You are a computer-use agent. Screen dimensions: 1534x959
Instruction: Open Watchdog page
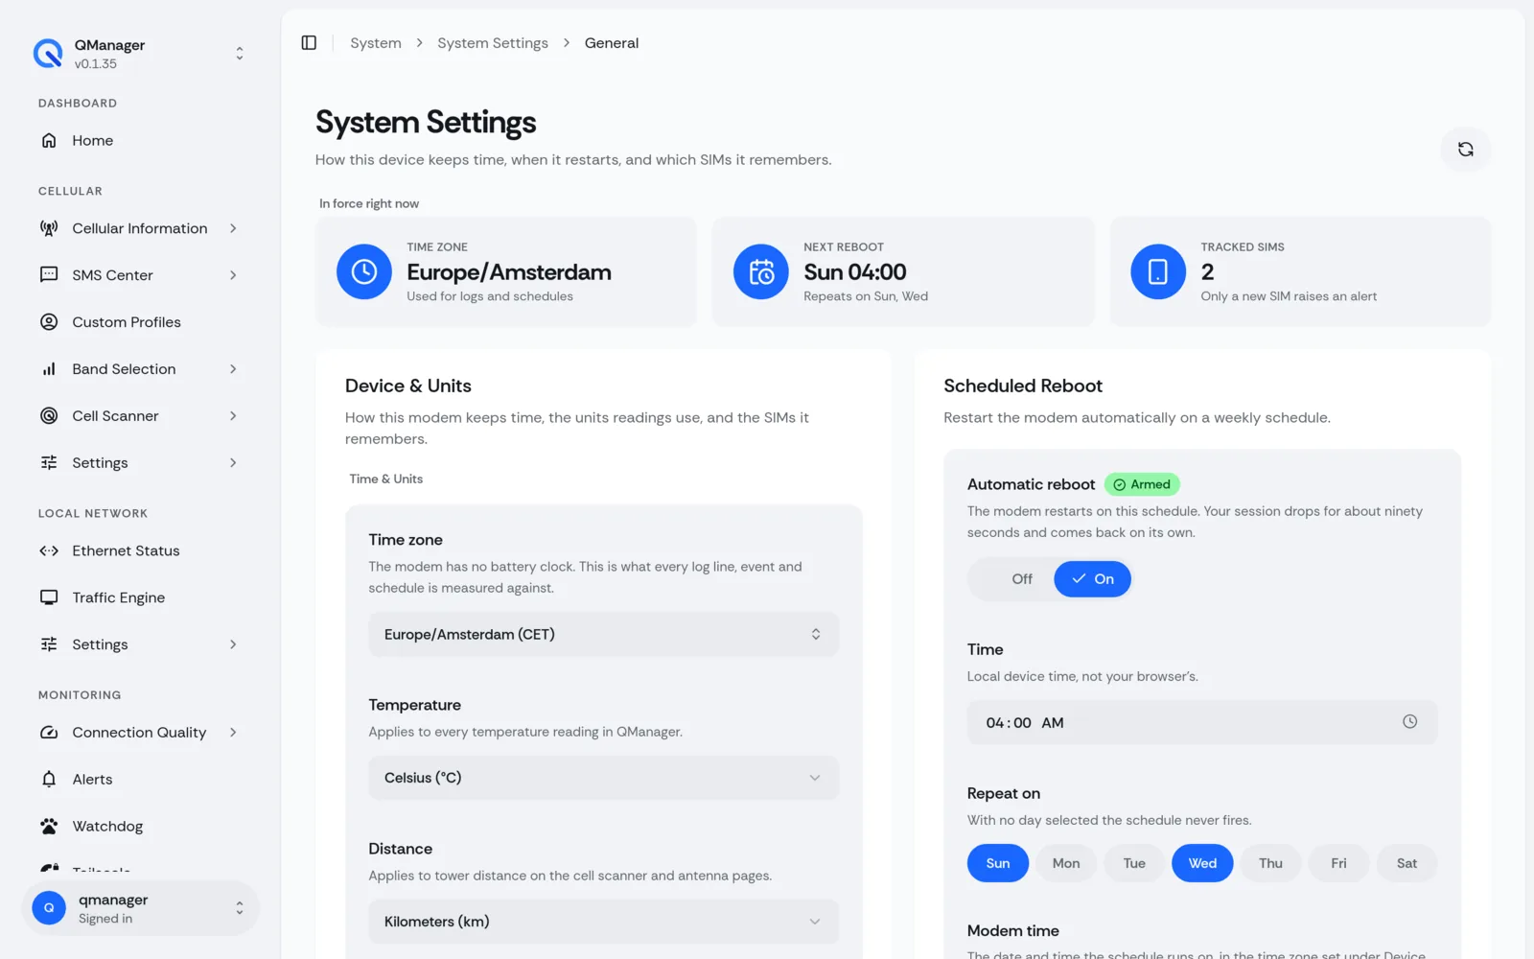pyautogui.click(x=141, y=827)
